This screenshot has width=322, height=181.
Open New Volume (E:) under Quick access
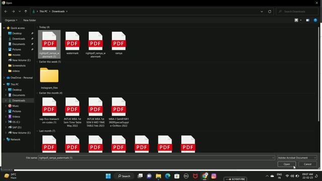(21, 60)
